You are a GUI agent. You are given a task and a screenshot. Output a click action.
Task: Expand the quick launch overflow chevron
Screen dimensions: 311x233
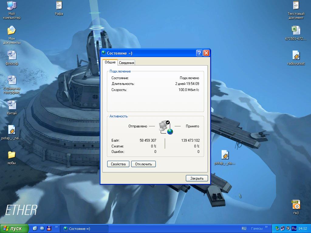click(x=56, y=227)
